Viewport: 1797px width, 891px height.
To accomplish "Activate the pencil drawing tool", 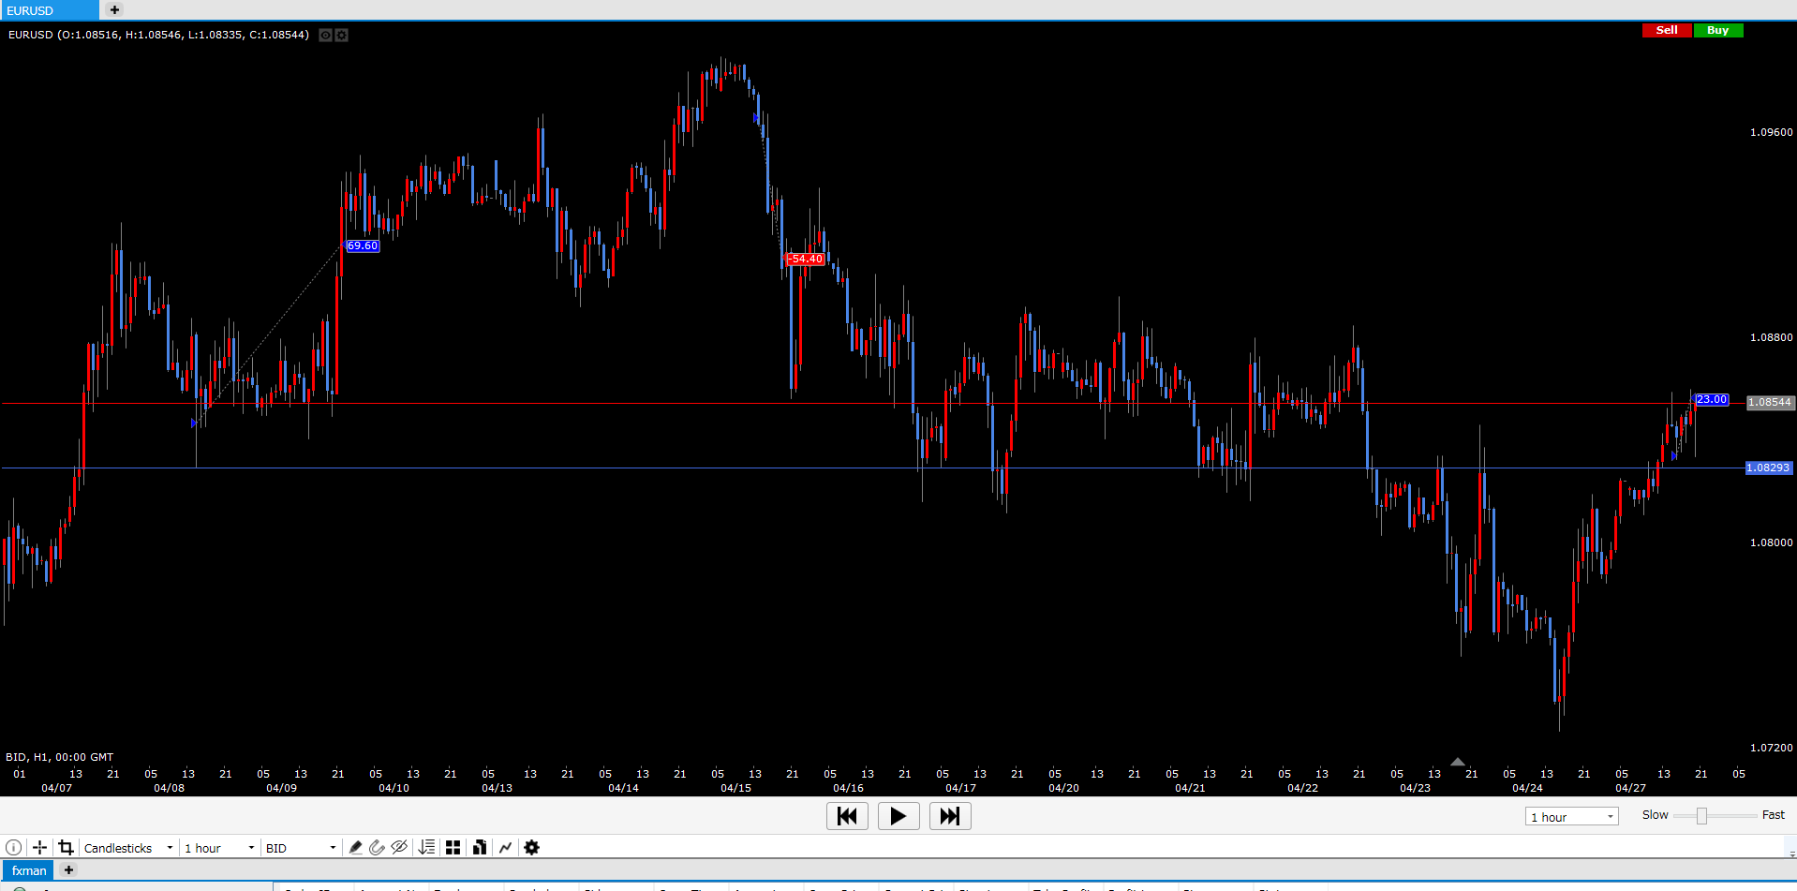I will pyautogui.click(x=355, y=848).
